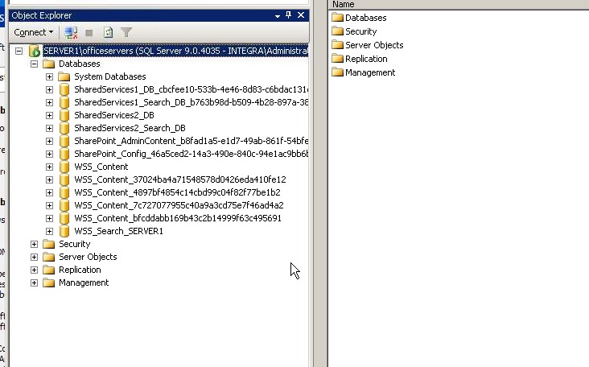The image size is (589, 367).
Task: Select WSS_Content_37024ba4 database icon
Action: [64, 179]
